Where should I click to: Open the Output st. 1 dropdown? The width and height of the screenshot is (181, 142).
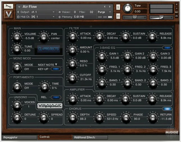[53, 12]
